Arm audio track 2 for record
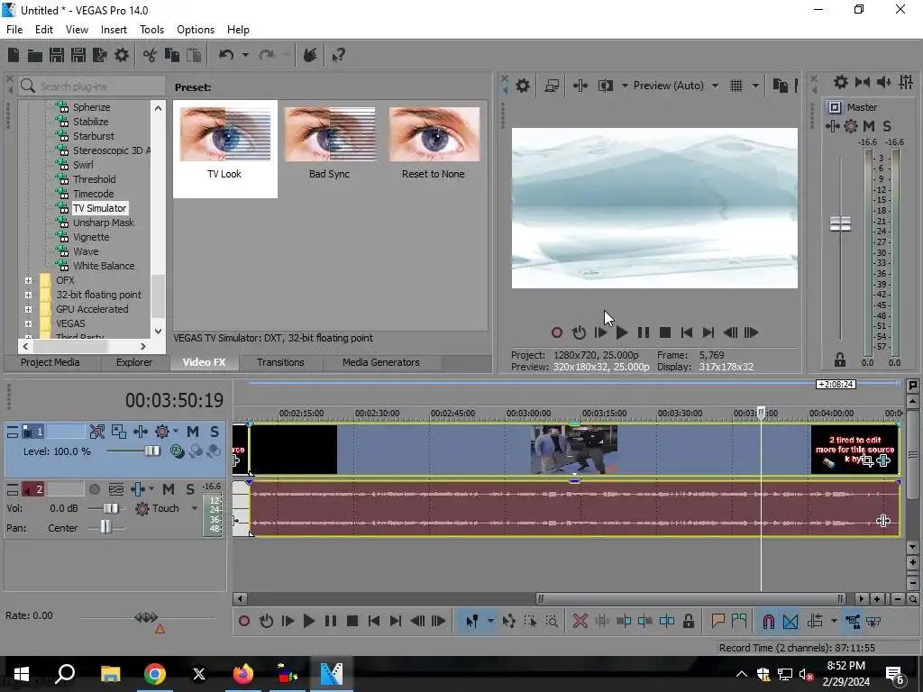This screenshot has width=923, height=692. tap(94, 489)
